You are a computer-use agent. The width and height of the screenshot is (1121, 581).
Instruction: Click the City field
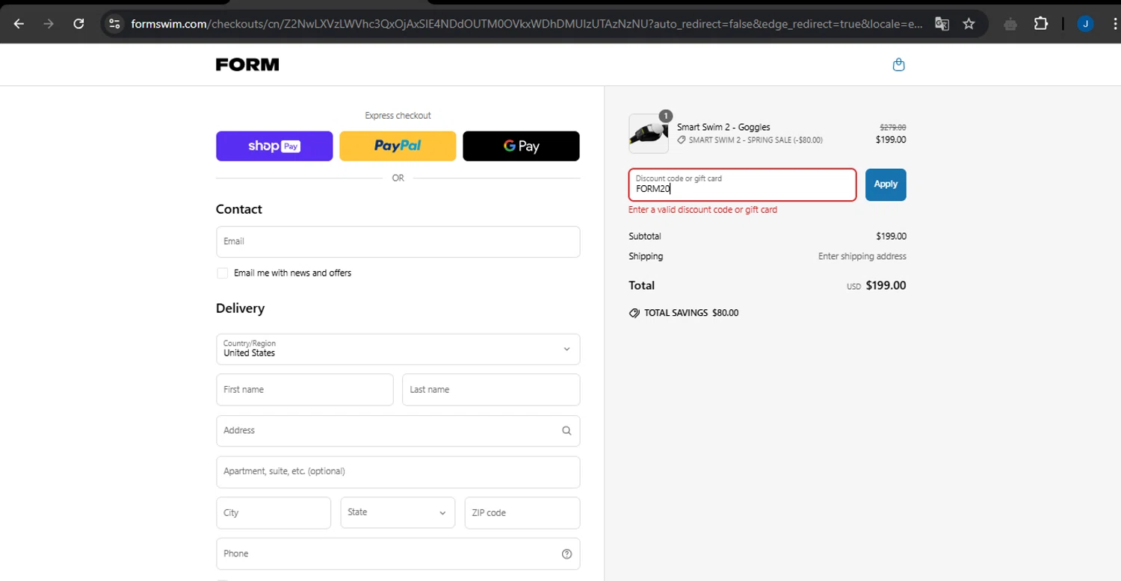click(273, 513)
